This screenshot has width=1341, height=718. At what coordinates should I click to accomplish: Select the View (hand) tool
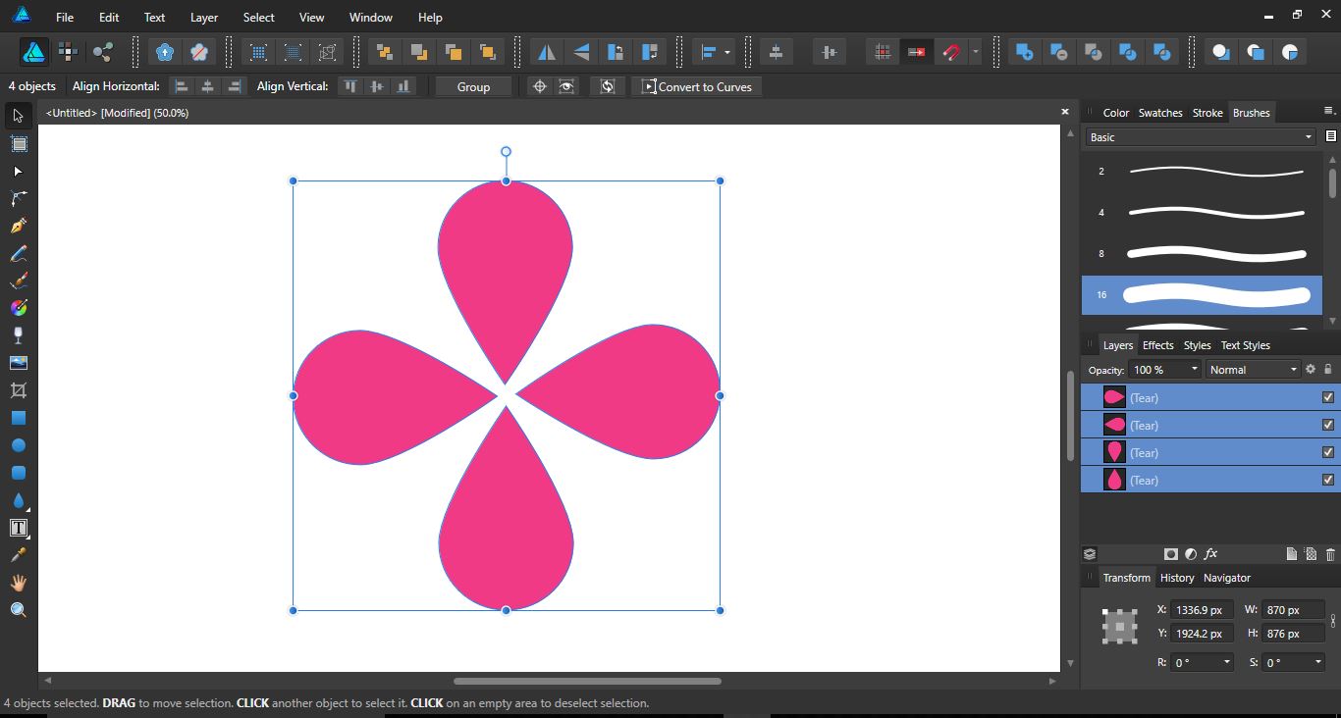click(18, 583)
